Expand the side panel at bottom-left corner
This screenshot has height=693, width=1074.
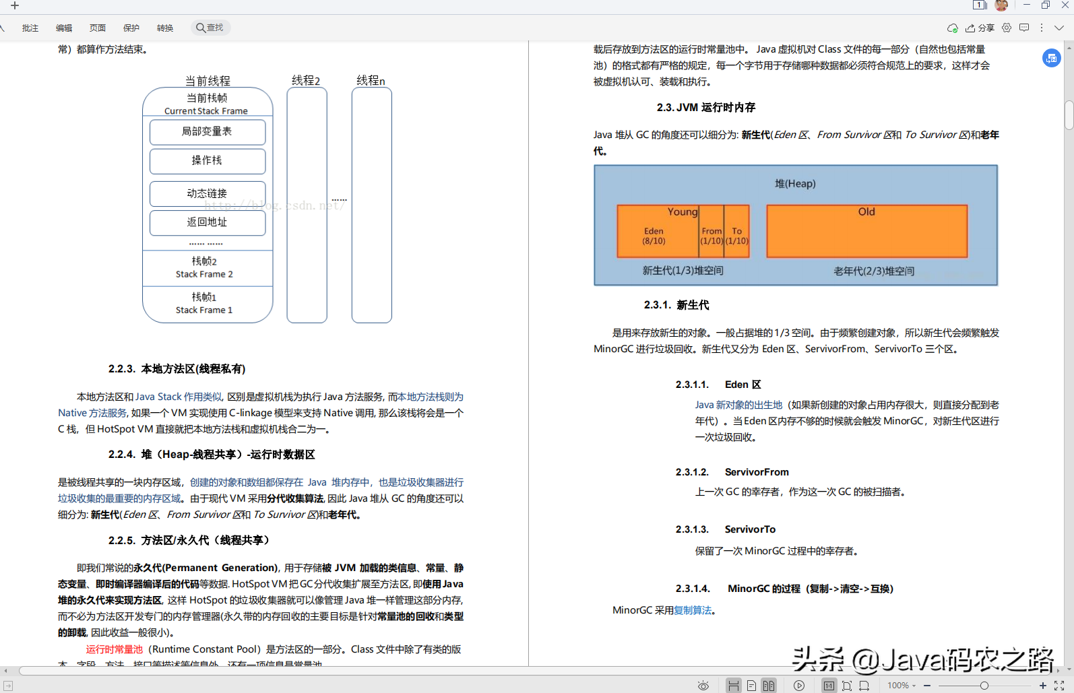[x=8, y=686]
